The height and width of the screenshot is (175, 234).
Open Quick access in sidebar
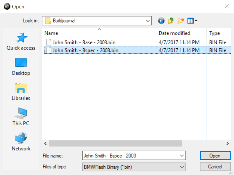[x=21, y=41]
